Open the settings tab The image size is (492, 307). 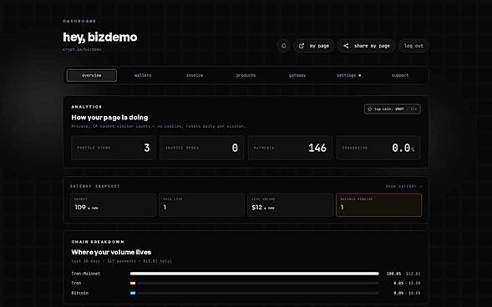(x=348, y=75)
